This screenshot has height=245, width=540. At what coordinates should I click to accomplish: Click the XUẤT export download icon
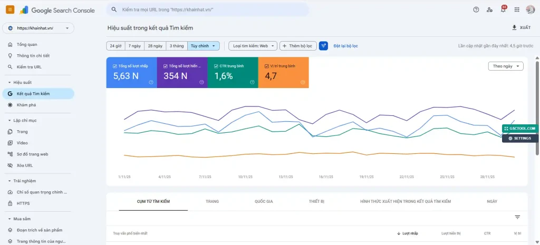coord(515,27)
